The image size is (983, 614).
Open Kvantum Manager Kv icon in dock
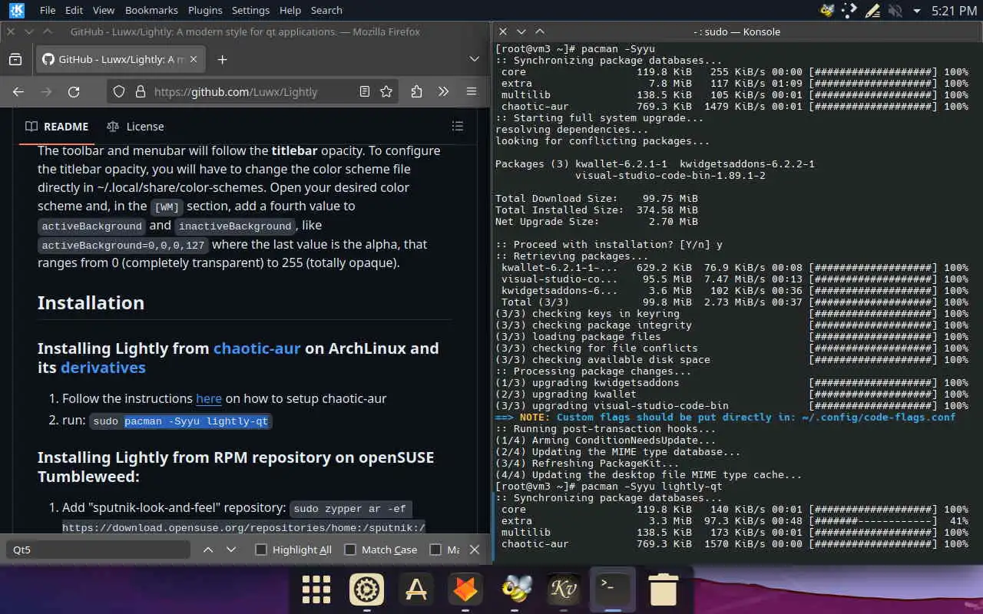coord(563,589)
